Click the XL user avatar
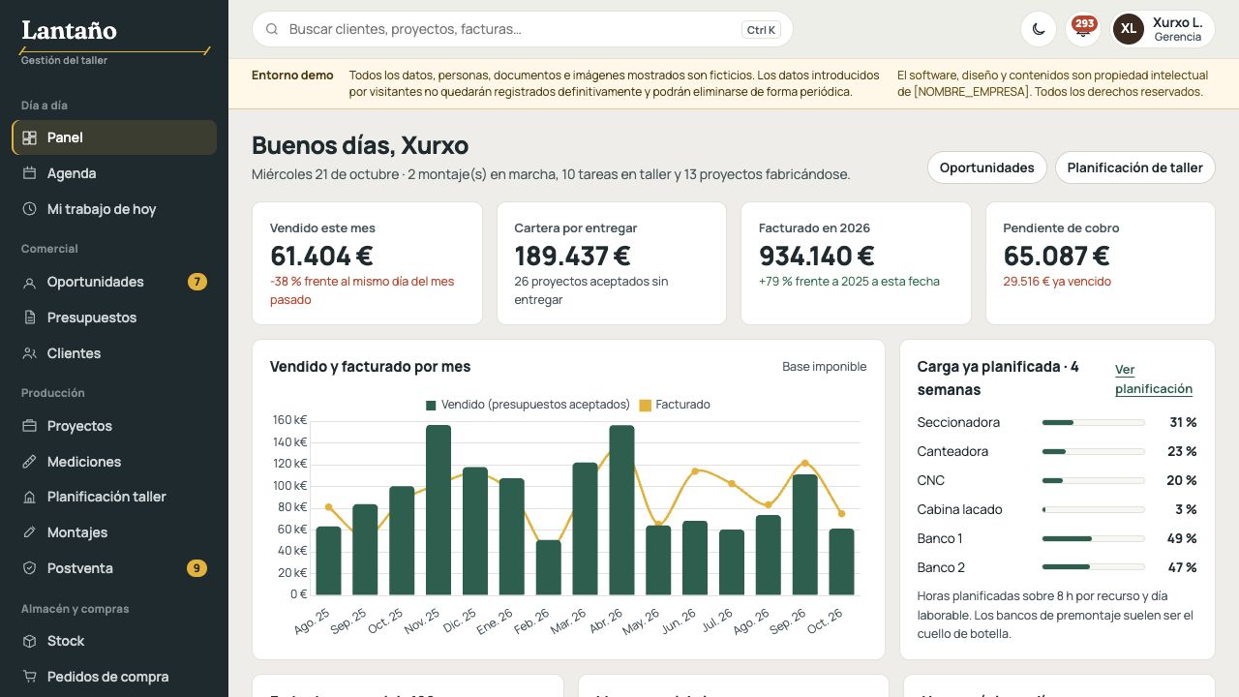1239x697 pixels. [1129, 29]
